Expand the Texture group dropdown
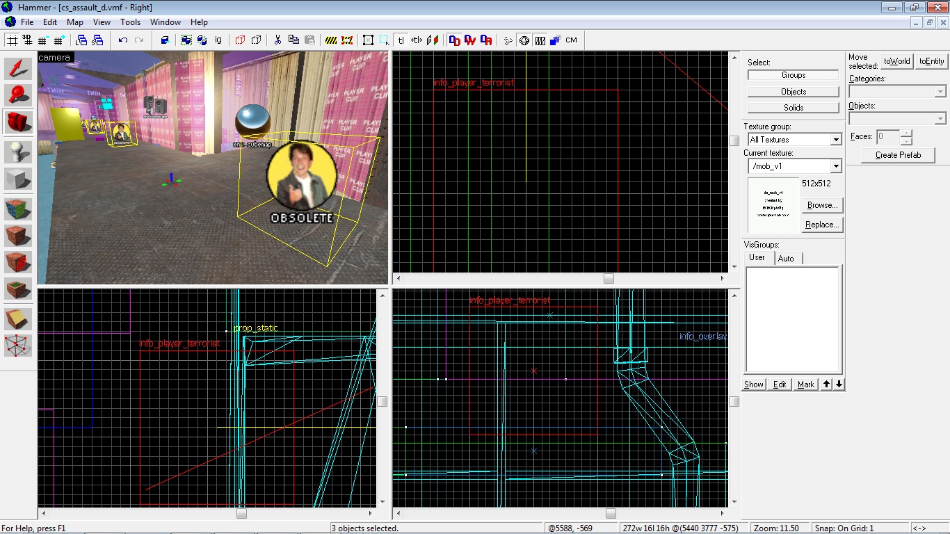The width and height of the screenshot is (950, 534). click(x=836, y=140)
